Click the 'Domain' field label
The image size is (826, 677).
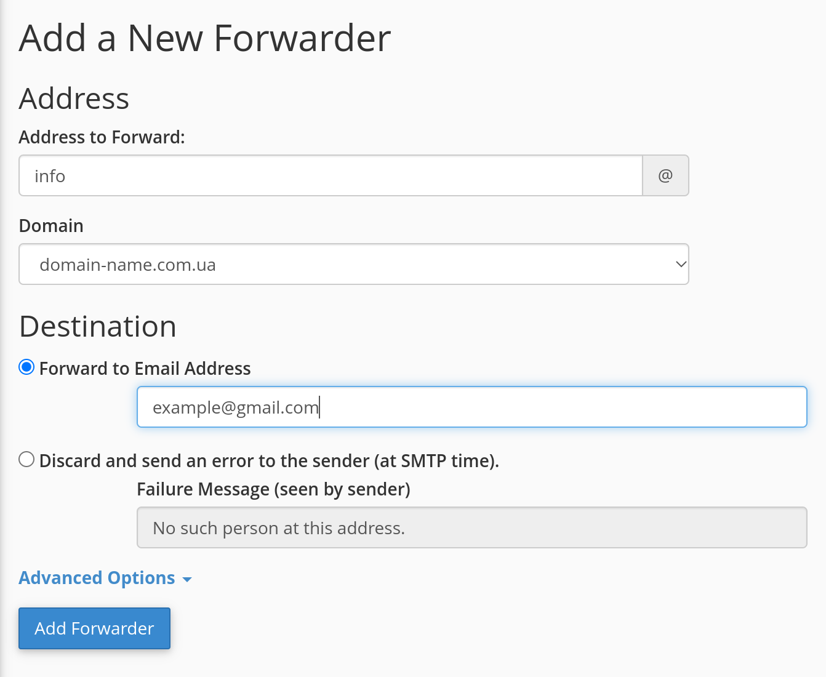(51, 226)
